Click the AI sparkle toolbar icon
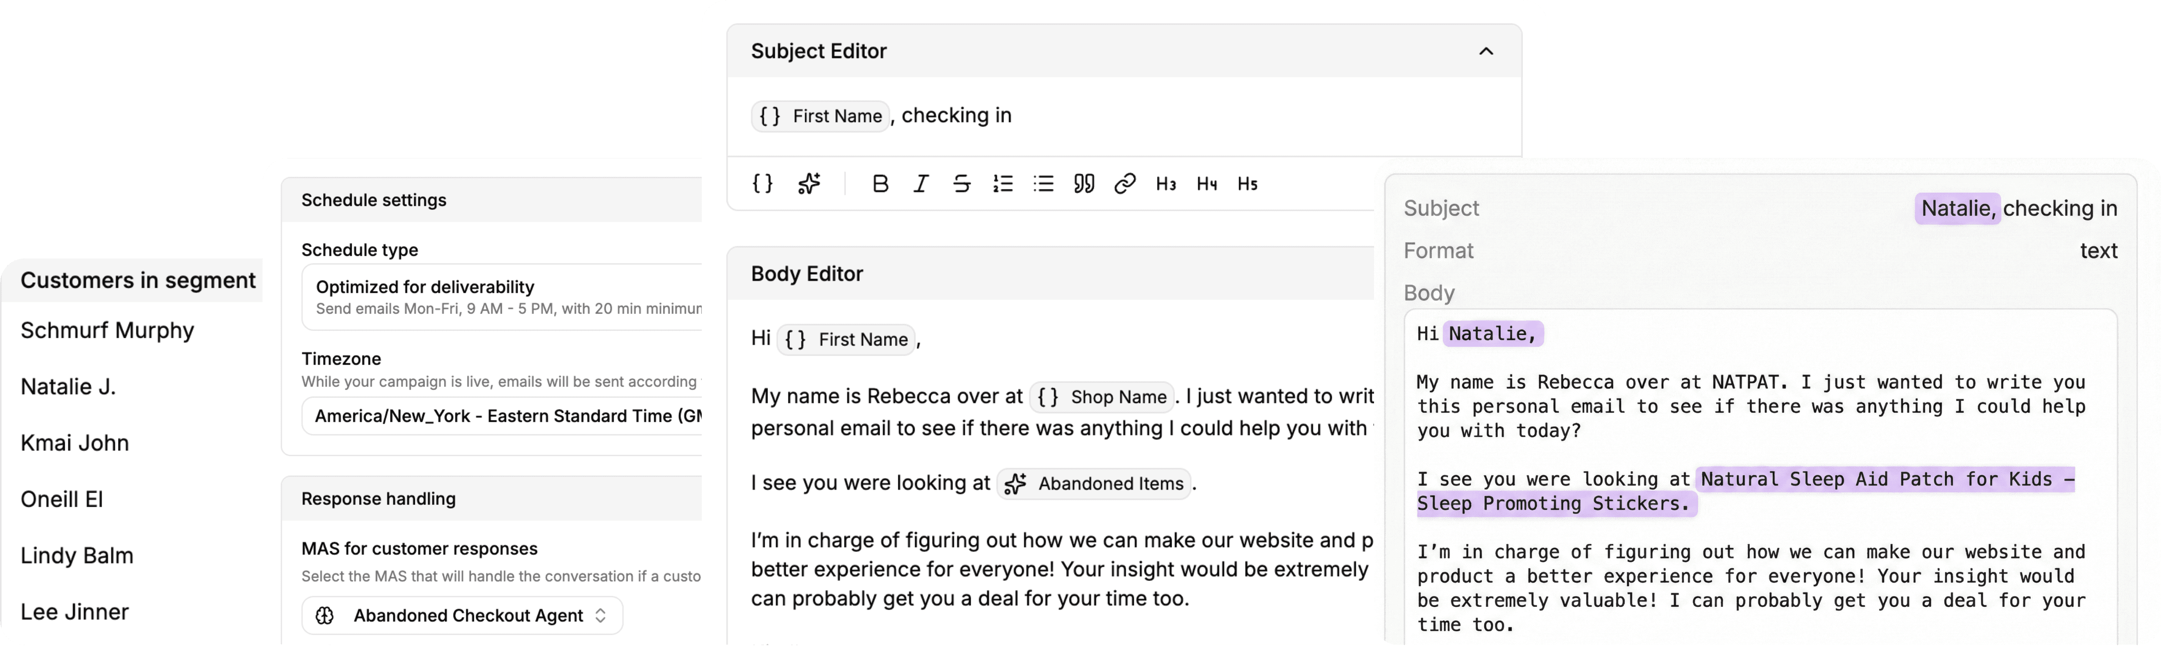 pyautogui.click(x=809, y=183)
